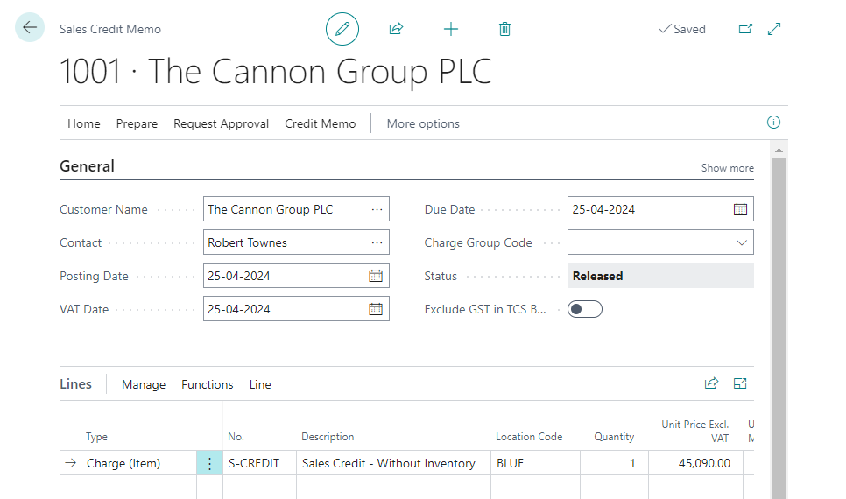Expand Charge Group Code dropdown
This screenshot has width=846, height=499.
741,242
